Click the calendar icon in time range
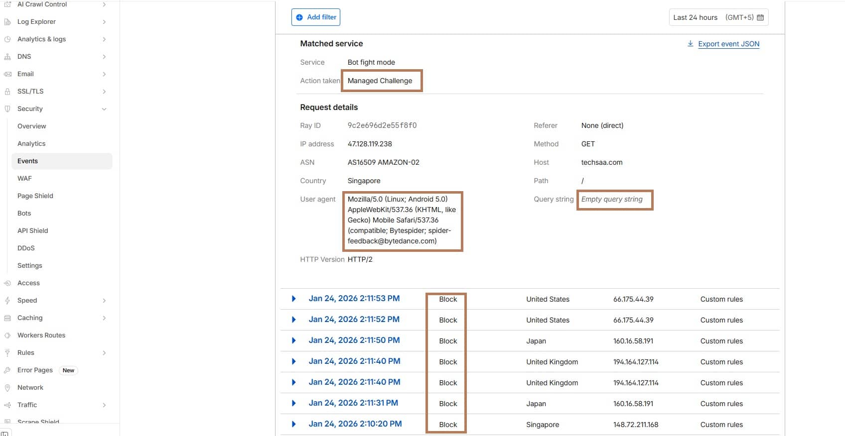Screen dimensions: 845x436 click(x=760, y=17)
